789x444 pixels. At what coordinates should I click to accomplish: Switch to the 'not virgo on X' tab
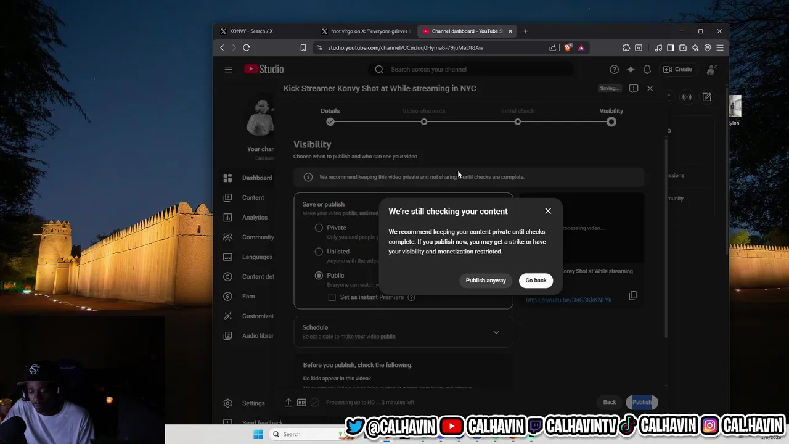pyautogui.click(x=366, y=31)
